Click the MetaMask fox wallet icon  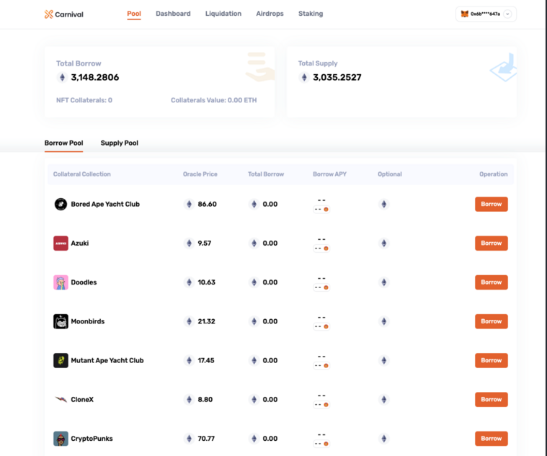[x=464, y=14]
